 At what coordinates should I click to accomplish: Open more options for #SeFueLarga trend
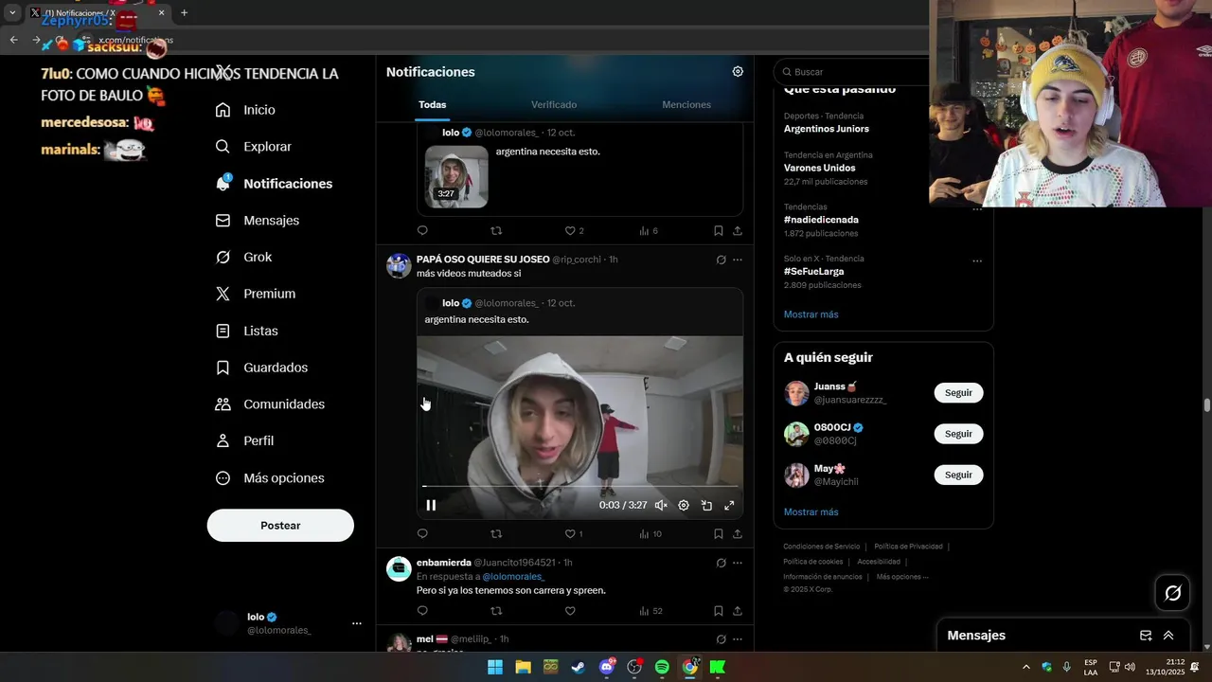click(977, 260)
